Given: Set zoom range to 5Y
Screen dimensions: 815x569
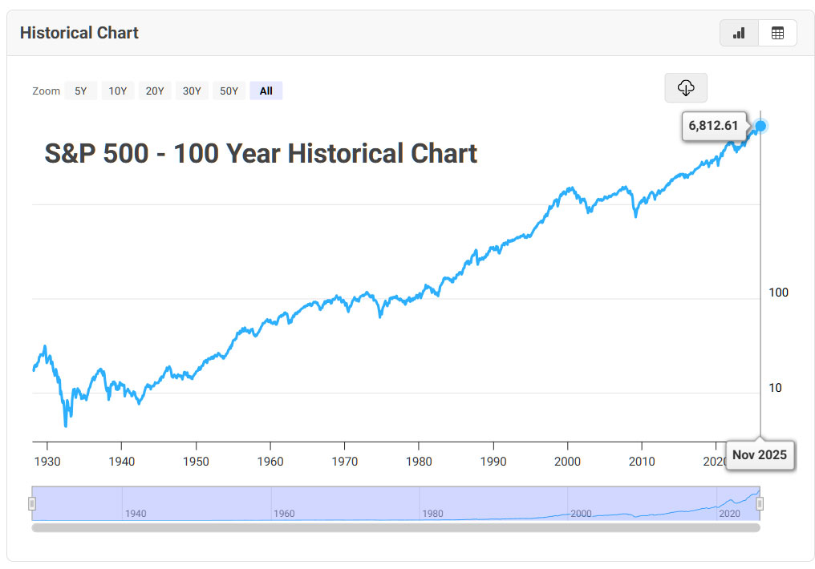Looking at the screenshot, I should (81, 91).
